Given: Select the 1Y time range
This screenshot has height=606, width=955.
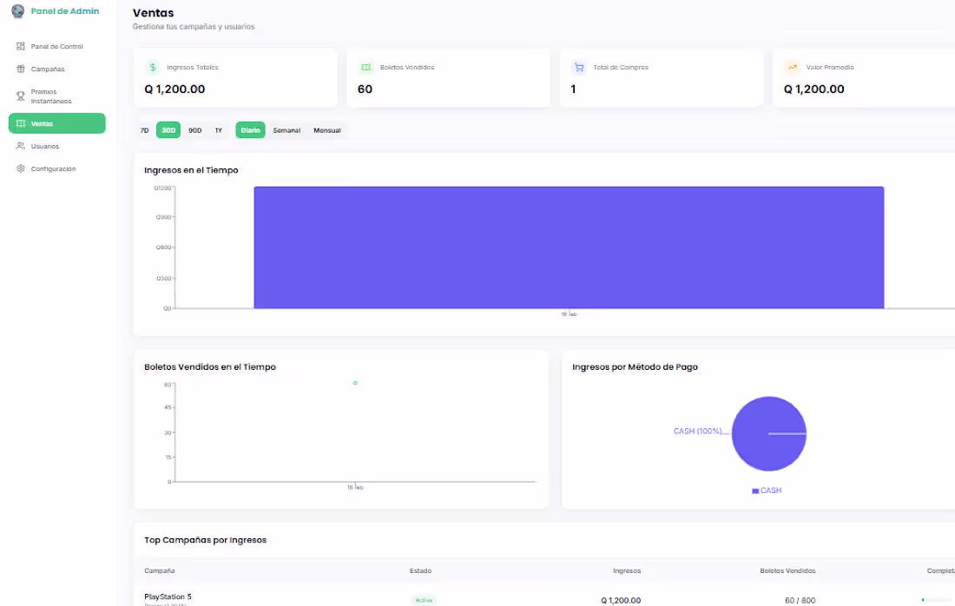Looking at the screenshot, I should pos(219,130).
